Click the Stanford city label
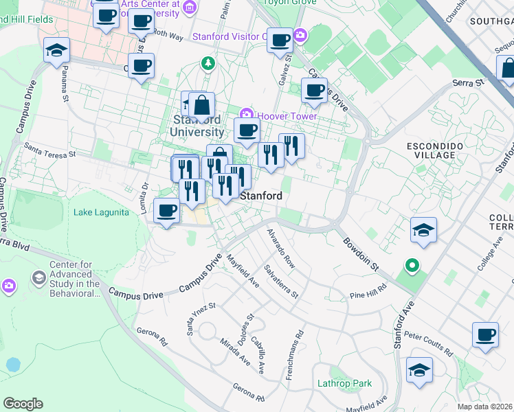514x412 pixels. 261,196
